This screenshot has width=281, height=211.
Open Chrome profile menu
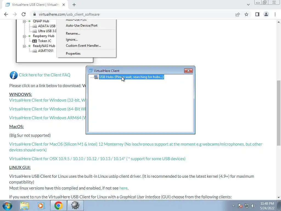[x=266, y=14]
